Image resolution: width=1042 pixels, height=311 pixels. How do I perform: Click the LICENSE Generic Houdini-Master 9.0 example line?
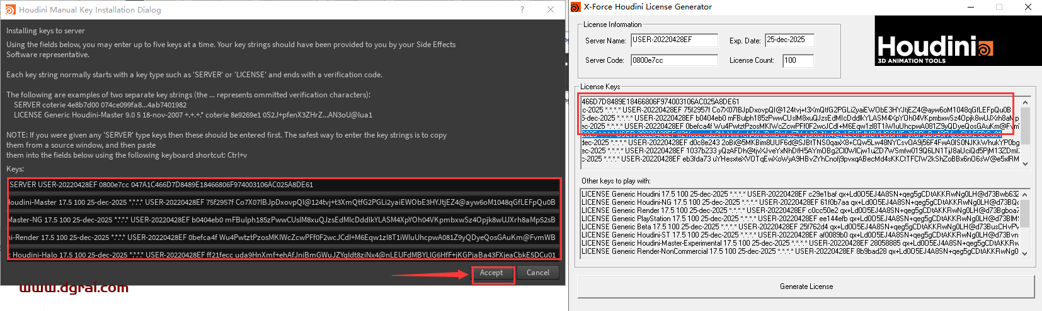pyautogui.click(x=193, y=115)
